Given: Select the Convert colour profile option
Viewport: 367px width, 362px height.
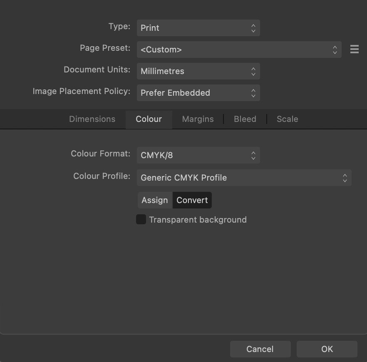Looking at the screenshot, I should (x=192, y=200).
